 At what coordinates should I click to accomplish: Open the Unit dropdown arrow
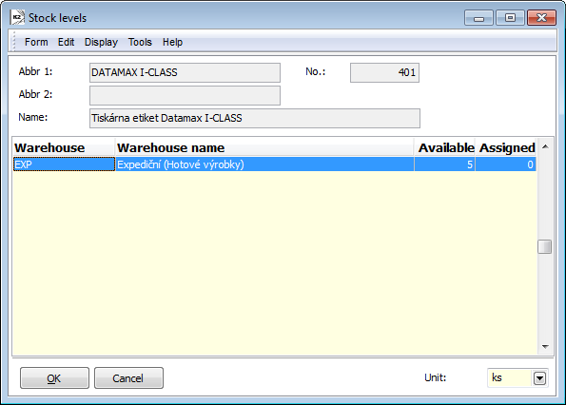539,378
